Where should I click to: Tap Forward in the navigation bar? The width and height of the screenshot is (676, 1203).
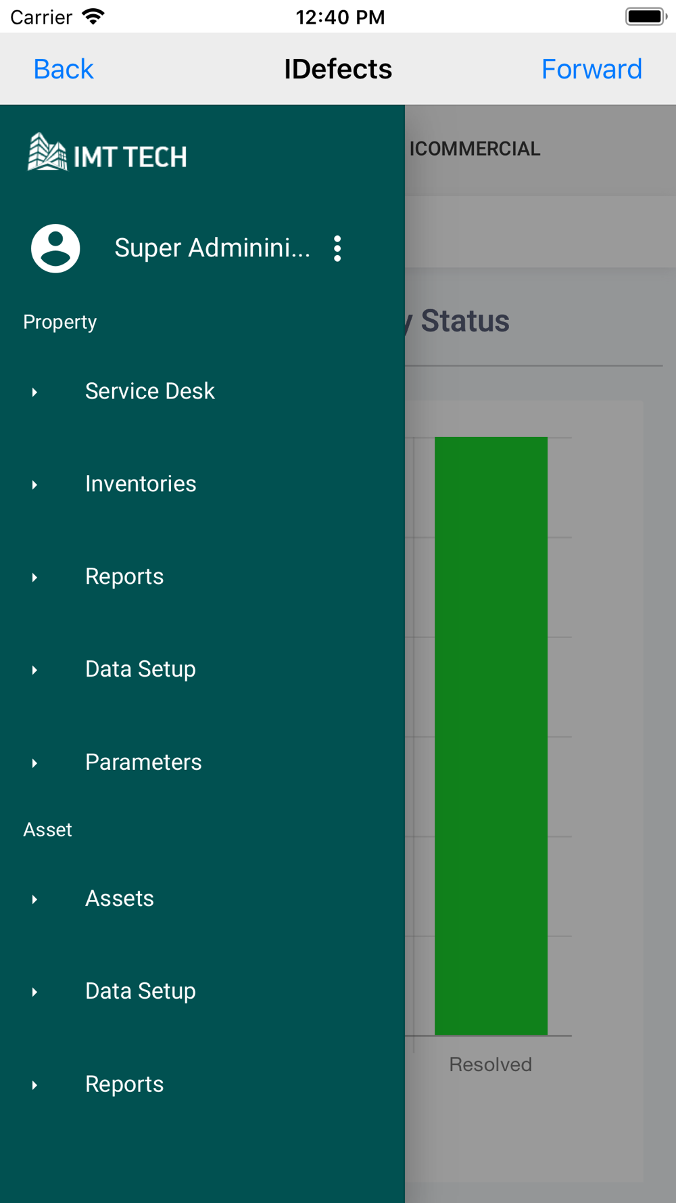[591, 69]
